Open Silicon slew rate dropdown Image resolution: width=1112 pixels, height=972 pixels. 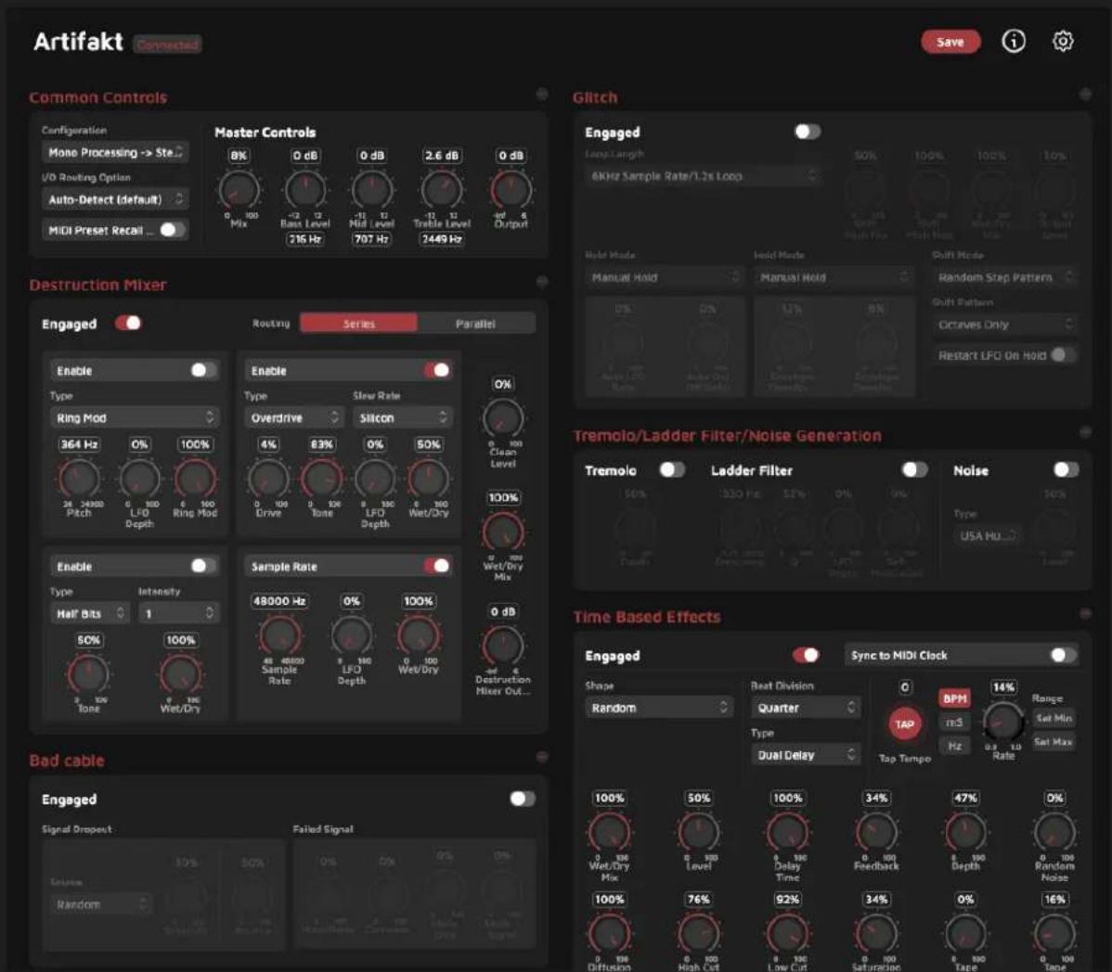click(402, 417)
